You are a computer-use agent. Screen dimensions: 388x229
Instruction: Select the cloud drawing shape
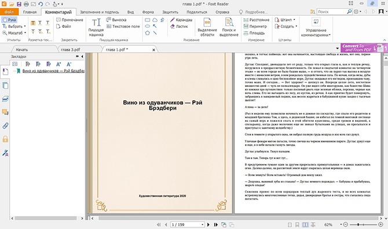(x=155, y=20)
